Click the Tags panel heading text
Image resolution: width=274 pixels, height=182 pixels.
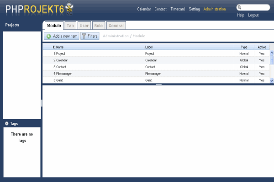coord(14,124)
